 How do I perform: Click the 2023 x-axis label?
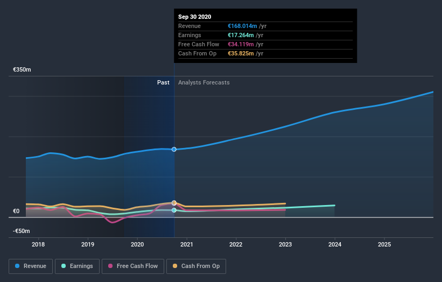285,244
